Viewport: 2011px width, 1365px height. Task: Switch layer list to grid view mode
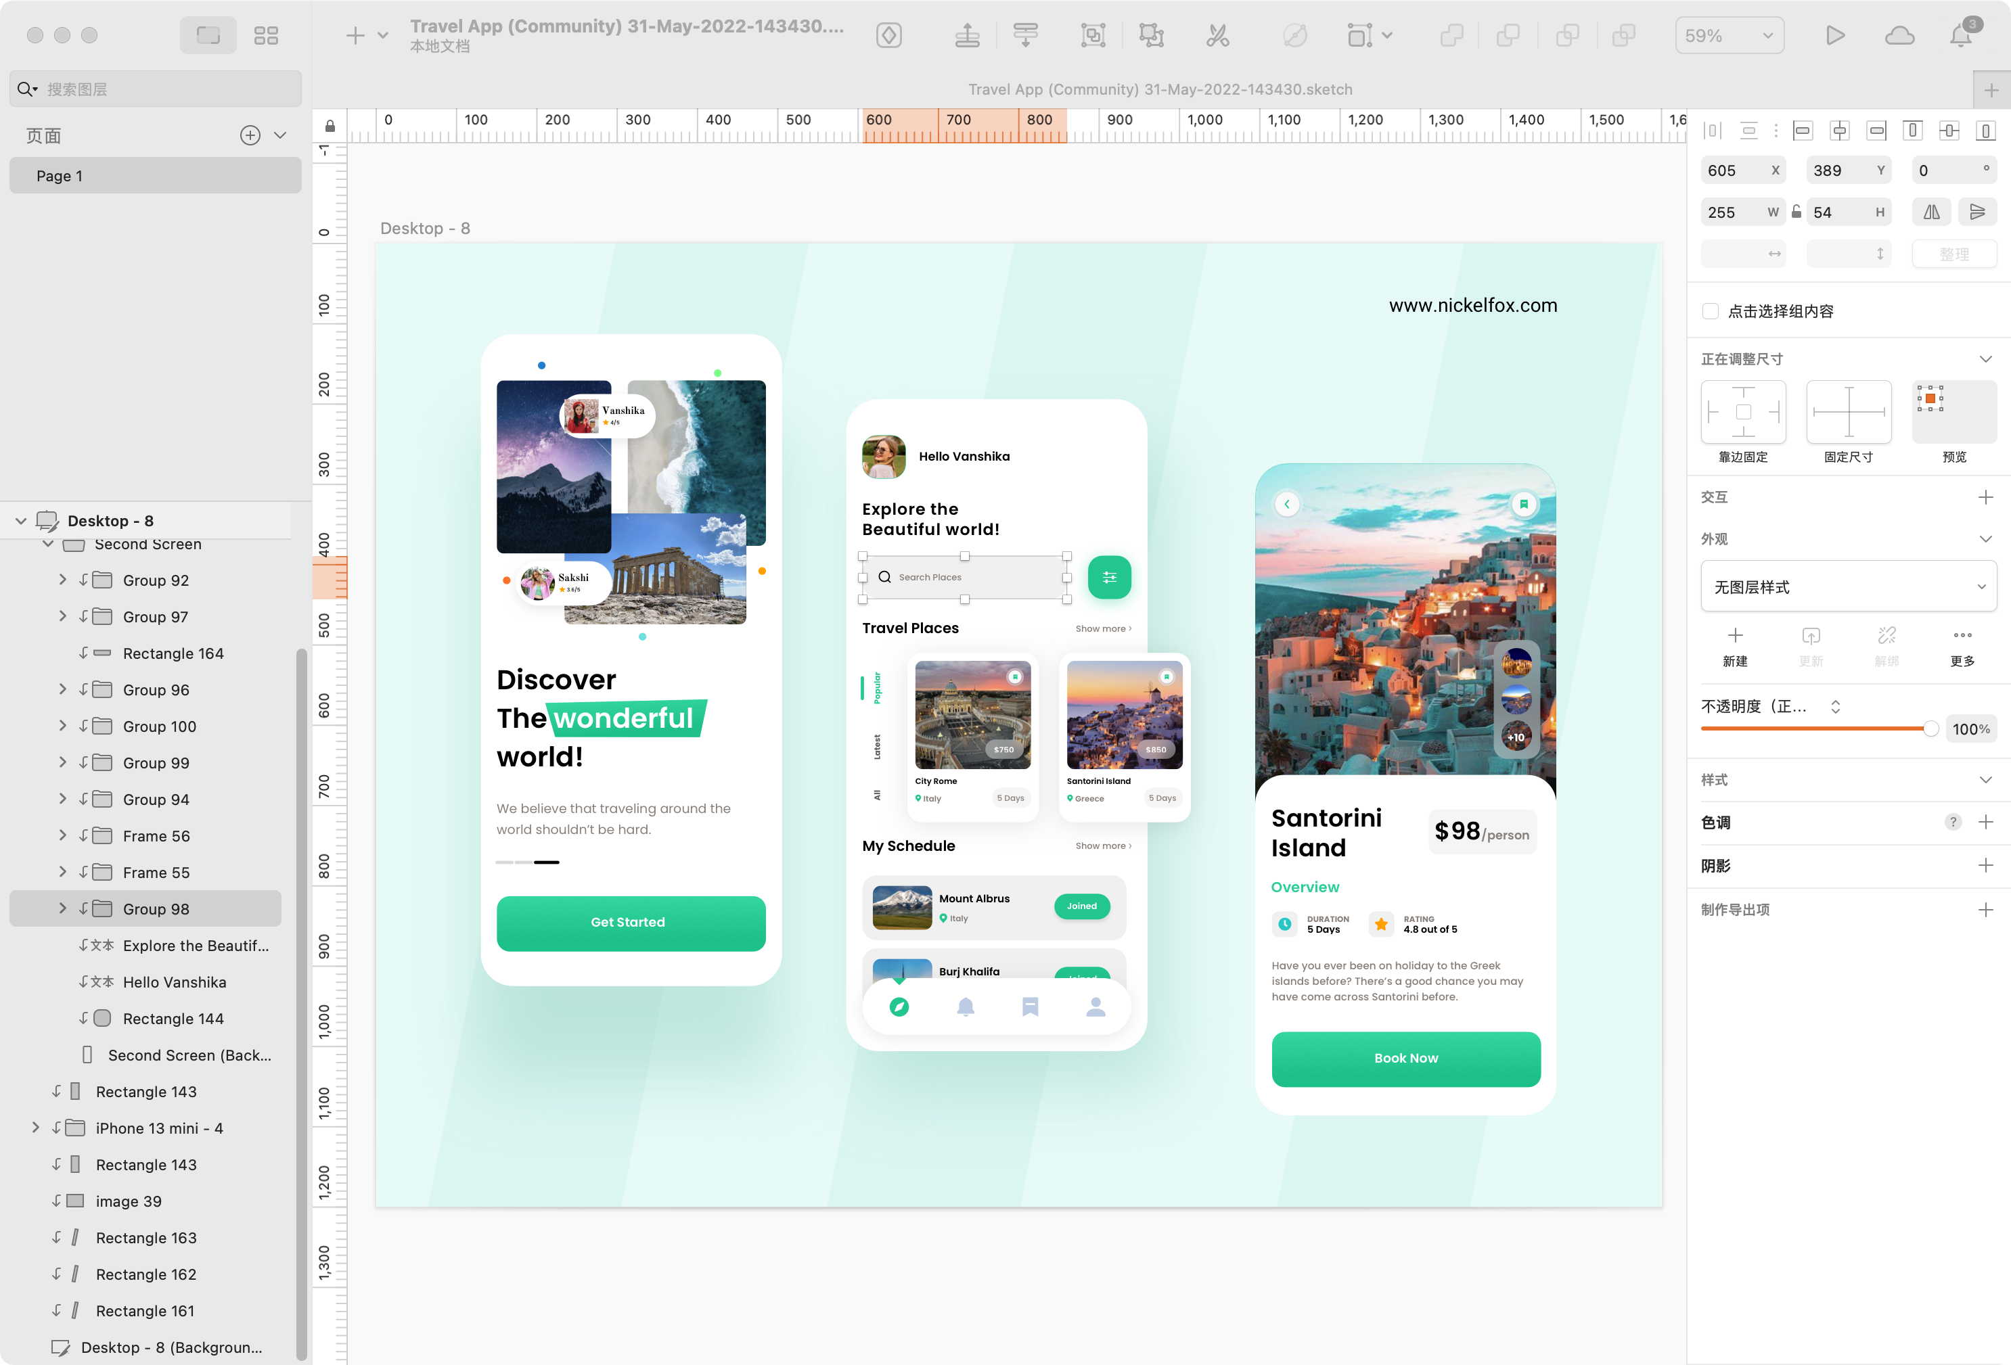266,35
